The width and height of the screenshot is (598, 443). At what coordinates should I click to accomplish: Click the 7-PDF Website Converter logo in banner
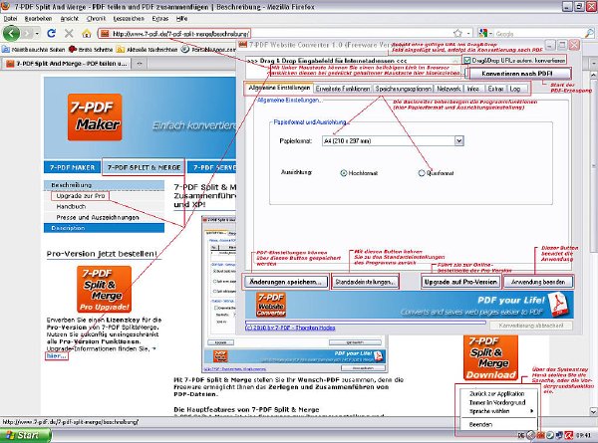271,305
